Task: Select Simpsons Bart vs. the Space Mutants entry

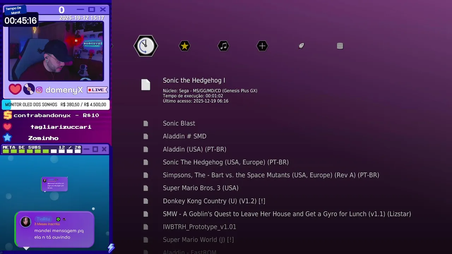Action: point(271,175)
